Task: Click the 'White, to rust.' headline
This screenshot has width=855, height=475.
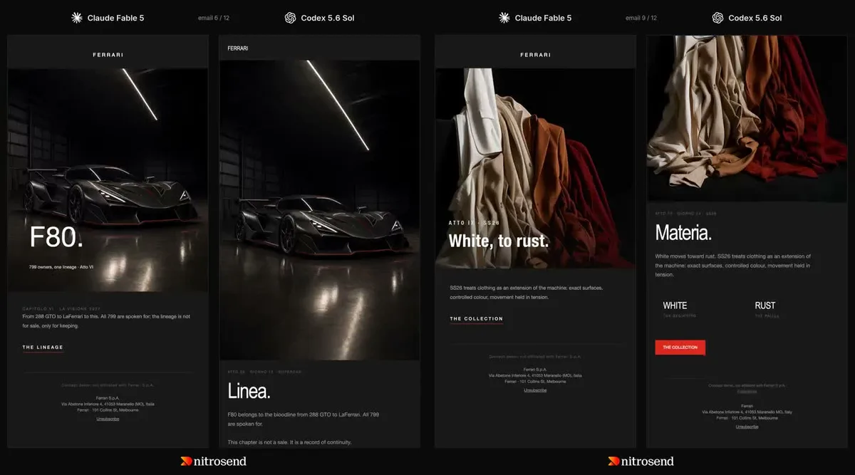Action: (x=499, y=241)
